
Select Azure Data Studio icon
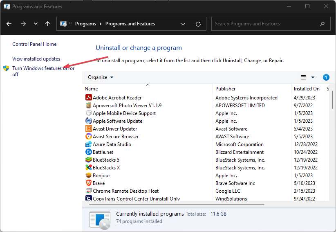[x=89, y=144]
